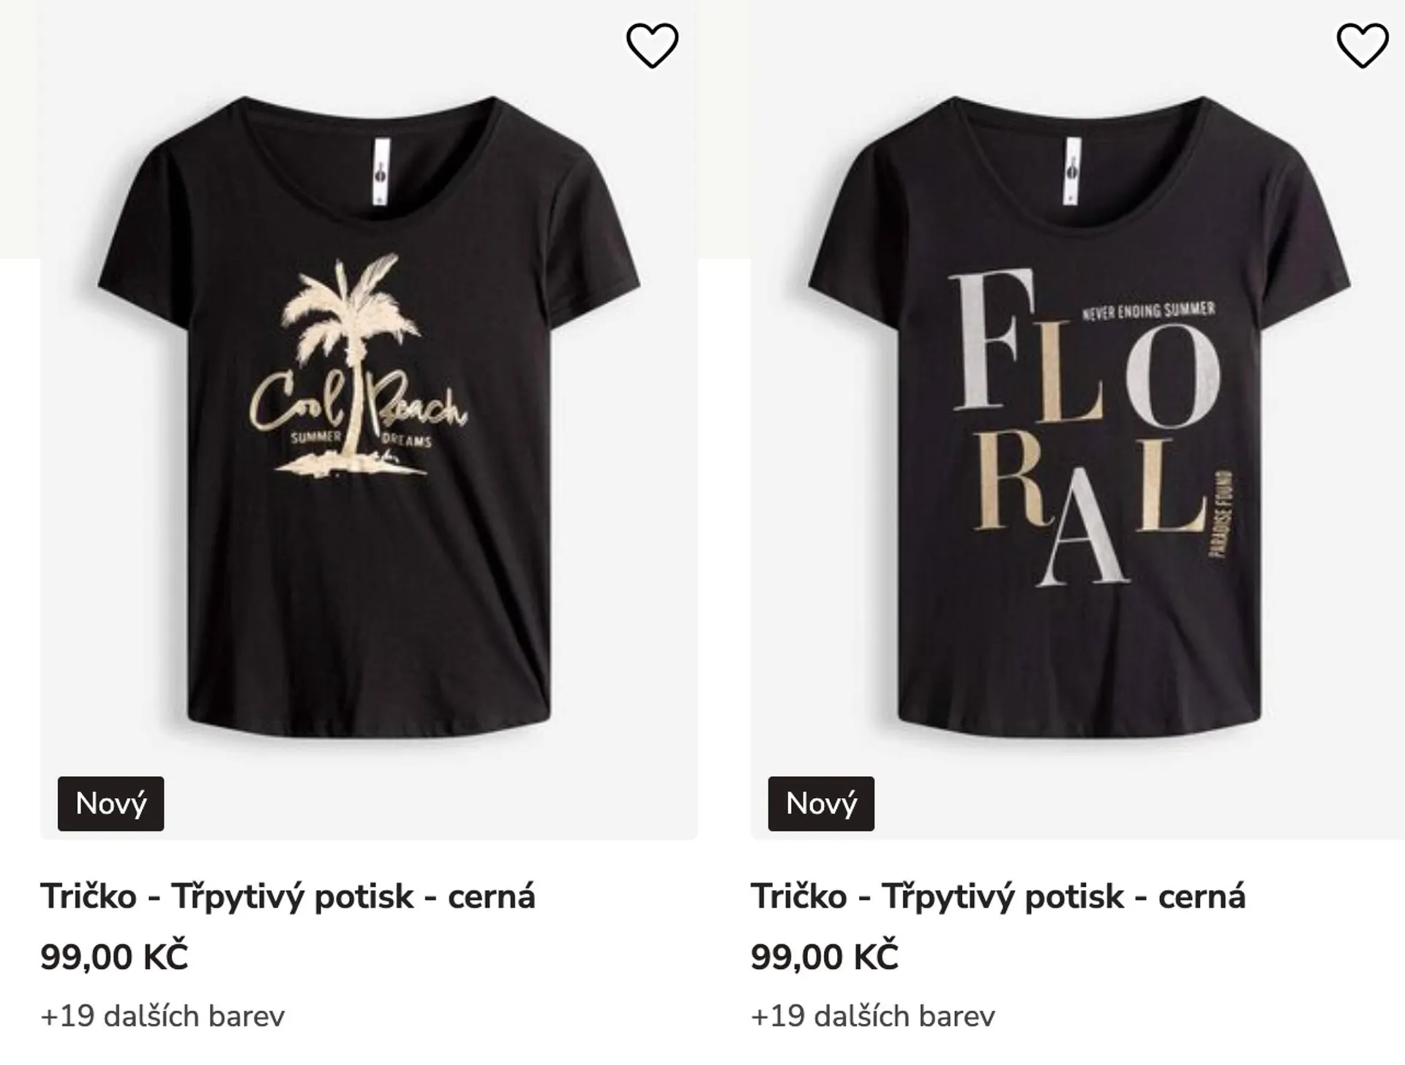Viewport: 1405px width, 1065px height.
Task: Add the FLORAL t-shirt to wishlist
Action: click(1362, 45)
